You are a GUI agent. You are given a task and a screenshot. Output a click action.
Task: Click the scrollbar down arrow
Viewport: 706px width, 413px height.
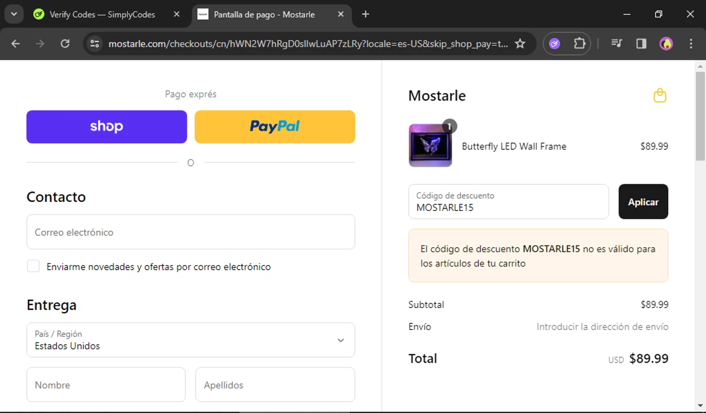700,405
